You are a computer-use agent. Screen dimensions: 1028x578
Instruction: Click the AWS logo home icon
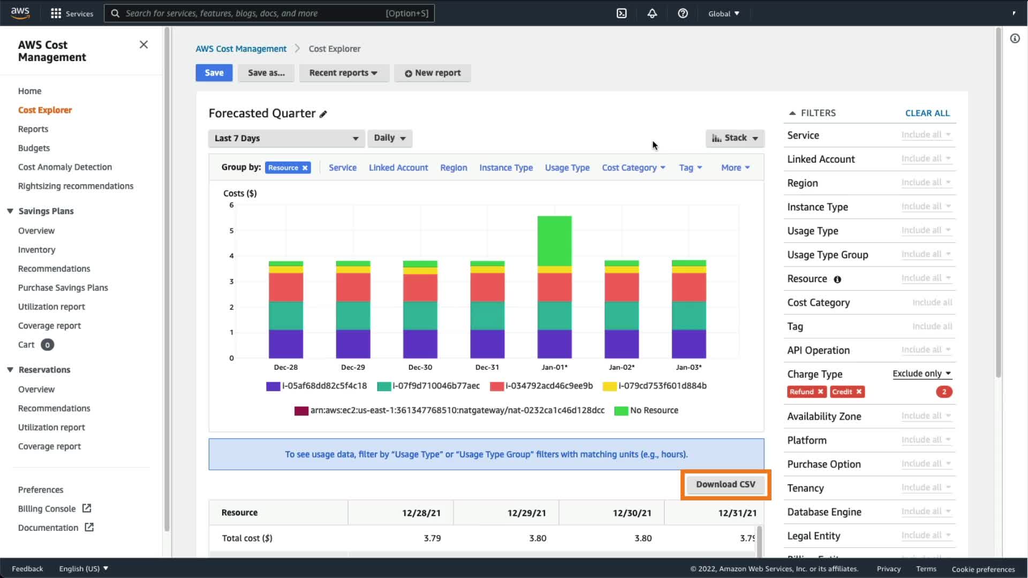pyautogui.click(x=20, y=13)
